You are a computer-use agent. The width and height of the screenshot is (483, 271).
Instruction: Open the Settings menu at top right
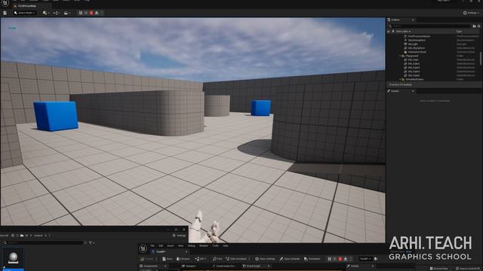[471, 13]
